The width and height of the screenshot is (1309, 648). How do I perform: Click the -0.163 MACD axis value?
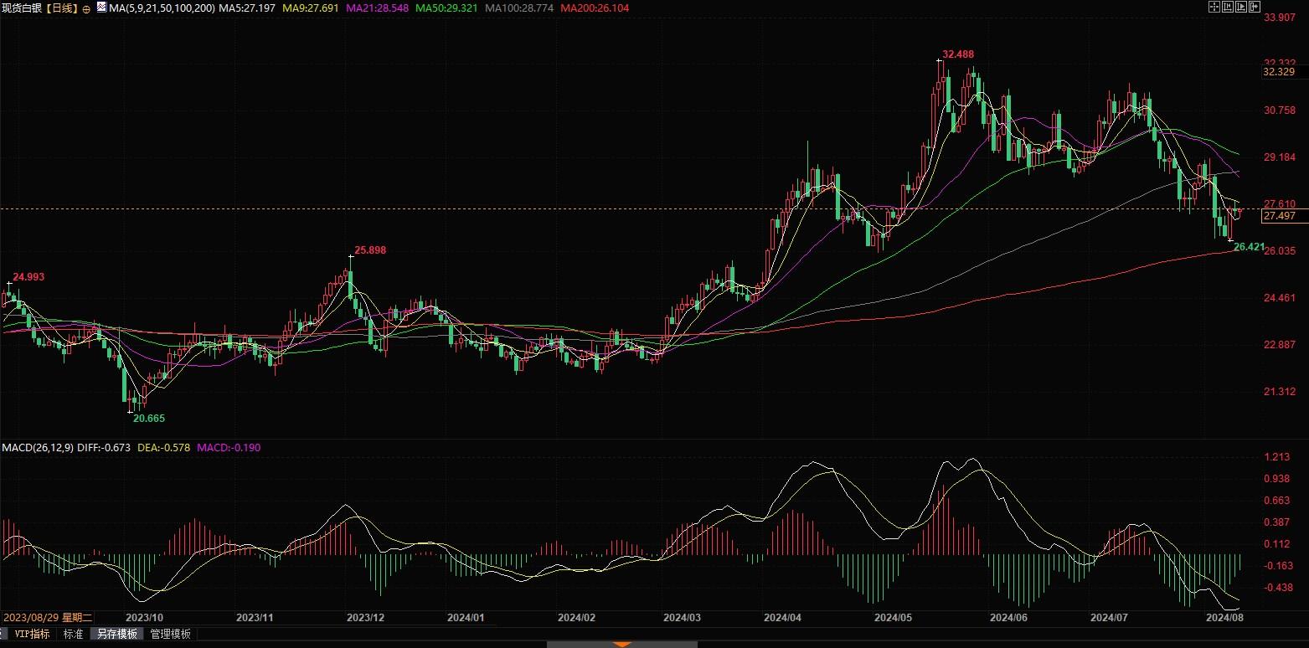[x=1277, y=566]
